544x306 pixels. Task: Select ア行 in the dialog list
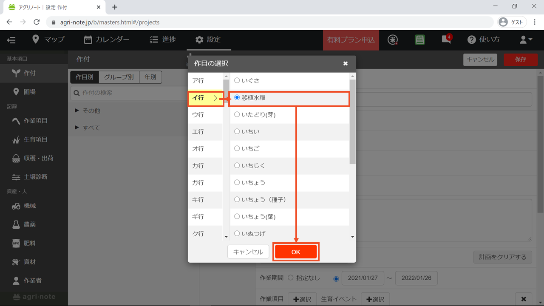click(x=205, y=81)
